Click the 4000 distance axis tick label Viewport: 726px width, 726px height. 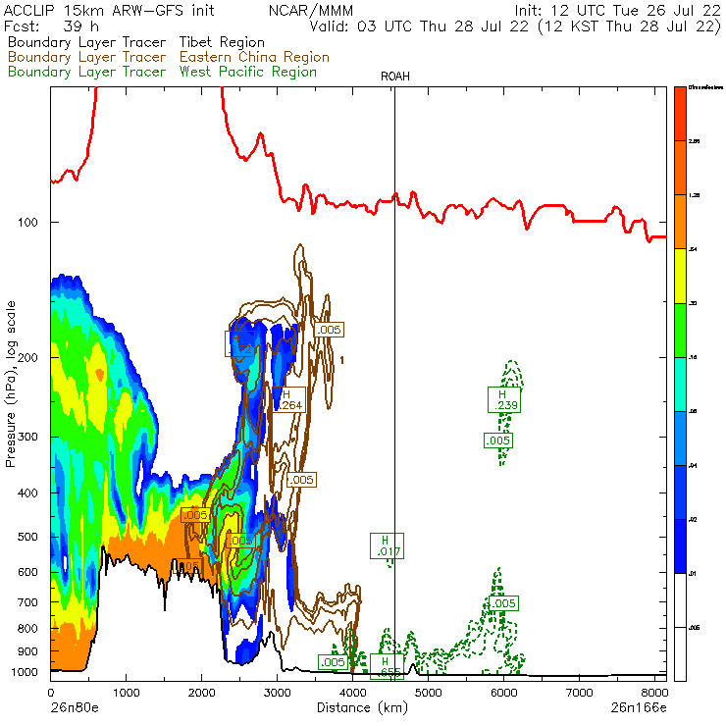pyautogui.click(x=353, y=693)
